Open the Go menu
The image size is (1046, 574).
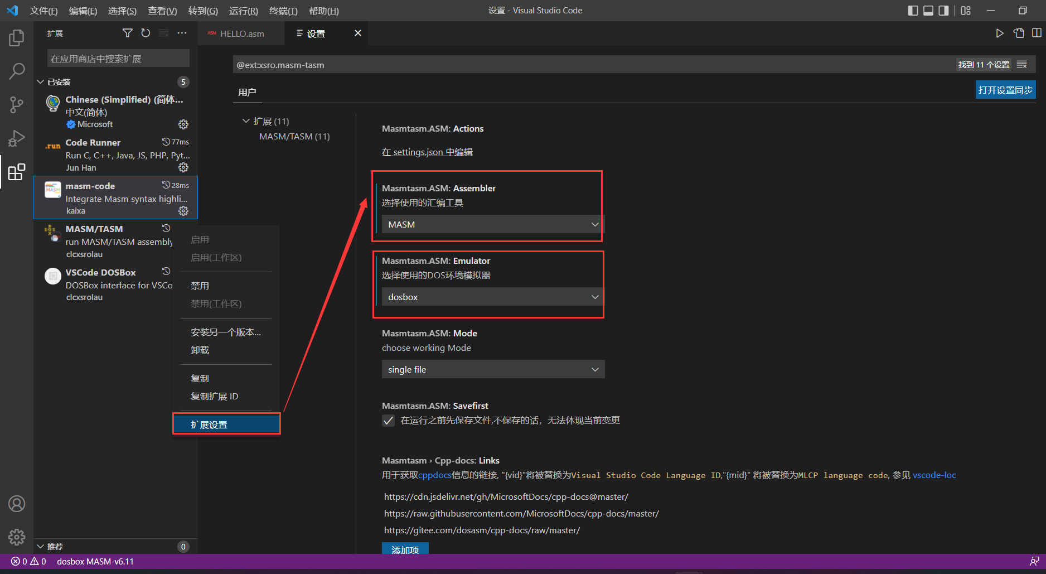tap(203, 11)
